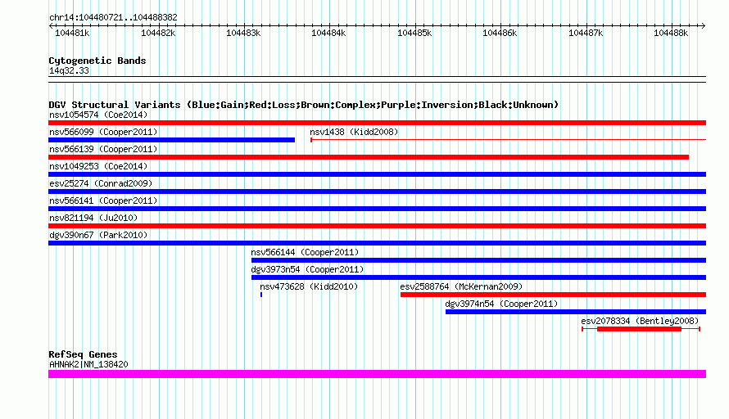The height and width of the screenshot is (419, 729).
Task: Click the blue nsv566144 gain bar
Action: click(478, 260)
